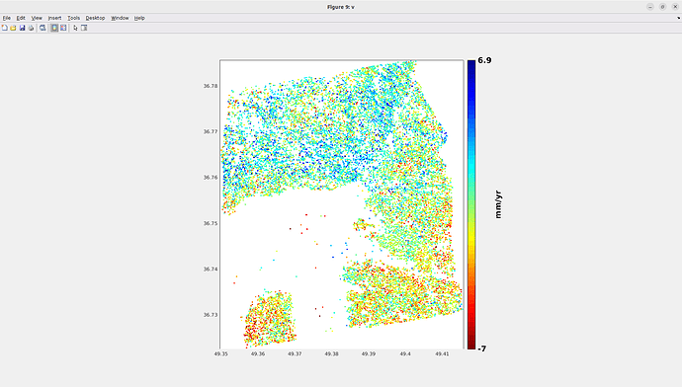This screenshot has width=682, height=387.
Task: Click the x-axis tick label 49.35
Action: (x=221, y=354)
